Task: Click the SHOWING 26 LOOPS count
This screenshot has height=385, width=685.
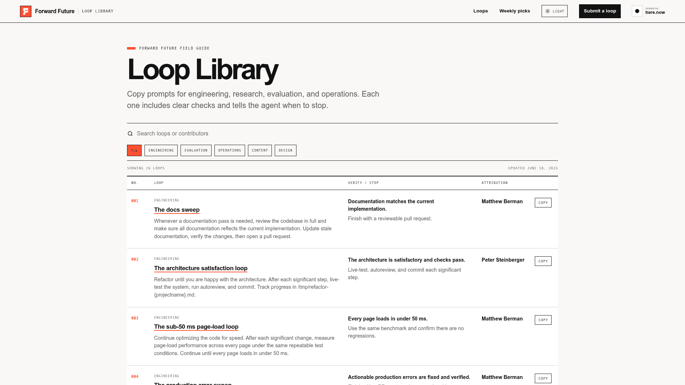Action: 146,168
